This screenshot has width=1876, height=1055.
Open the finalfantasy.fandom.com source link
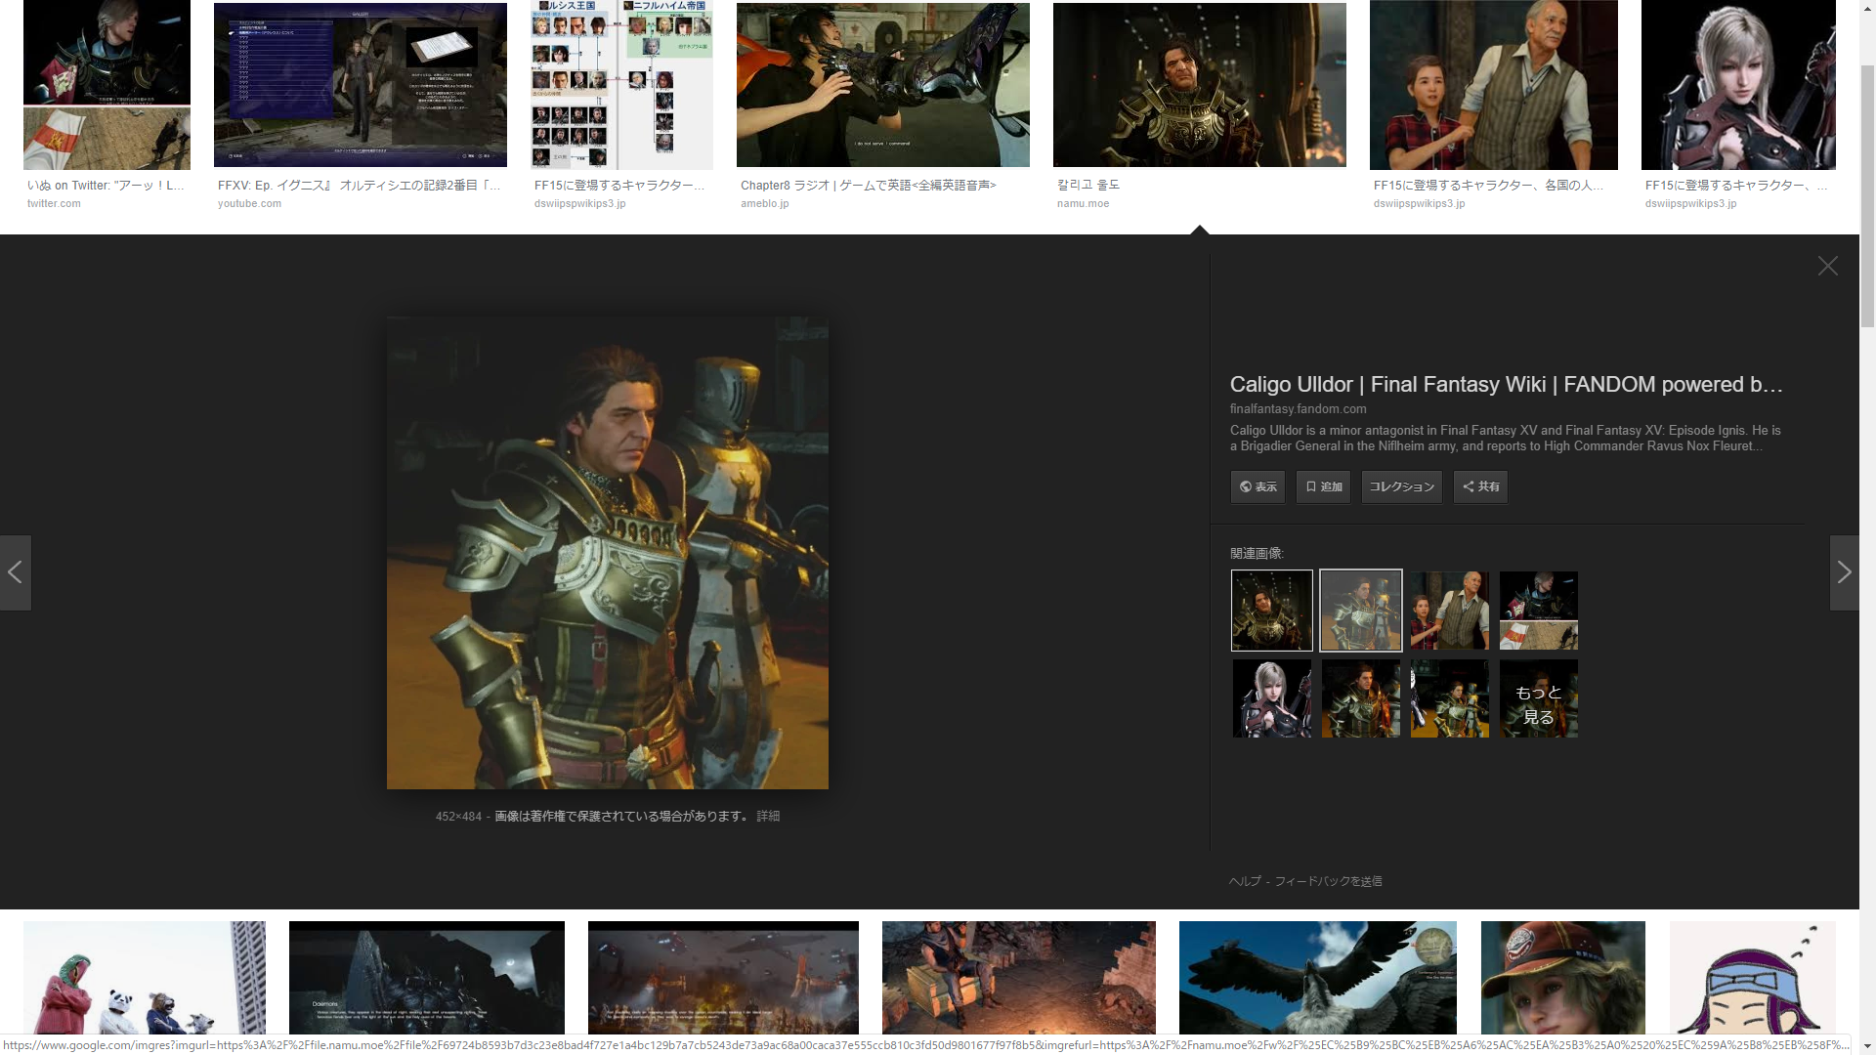coord(1298,409)
